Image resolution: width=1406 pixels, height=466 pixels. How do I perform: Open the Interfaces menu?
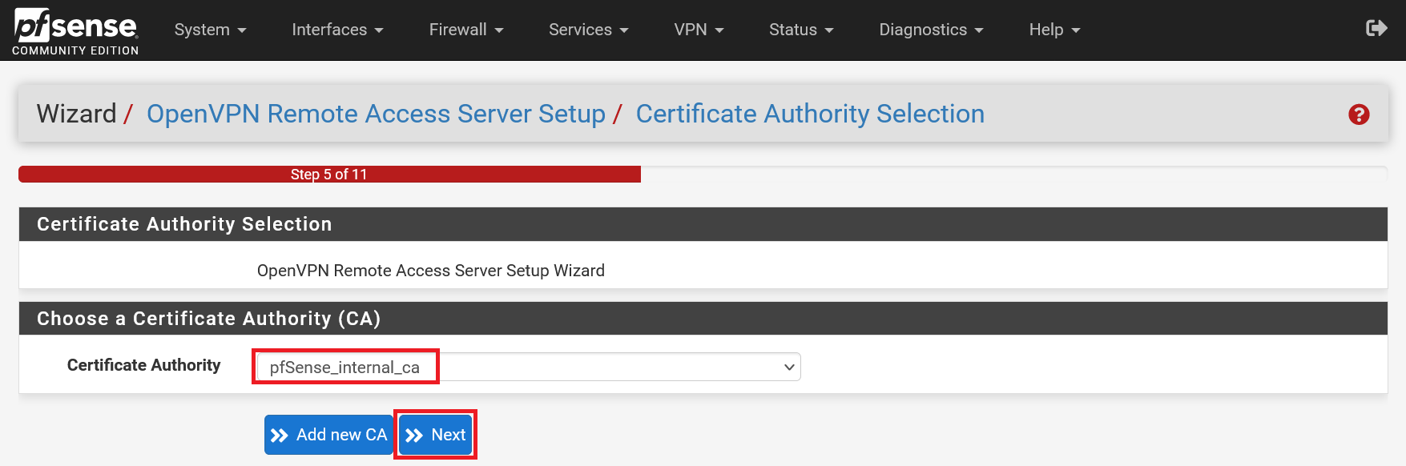point(337,30)
